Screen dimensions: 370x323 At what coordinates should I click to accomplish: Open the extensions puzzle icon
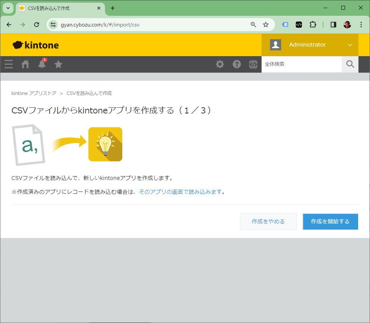[x=313, y=25]
